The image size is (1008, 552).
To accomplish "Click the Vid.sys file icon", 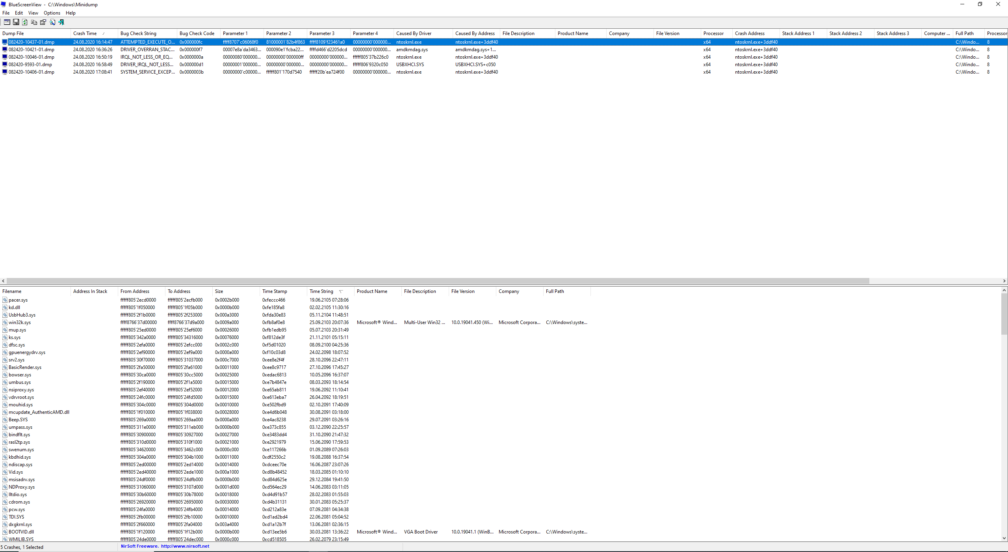I will click(x=5, y=472).
